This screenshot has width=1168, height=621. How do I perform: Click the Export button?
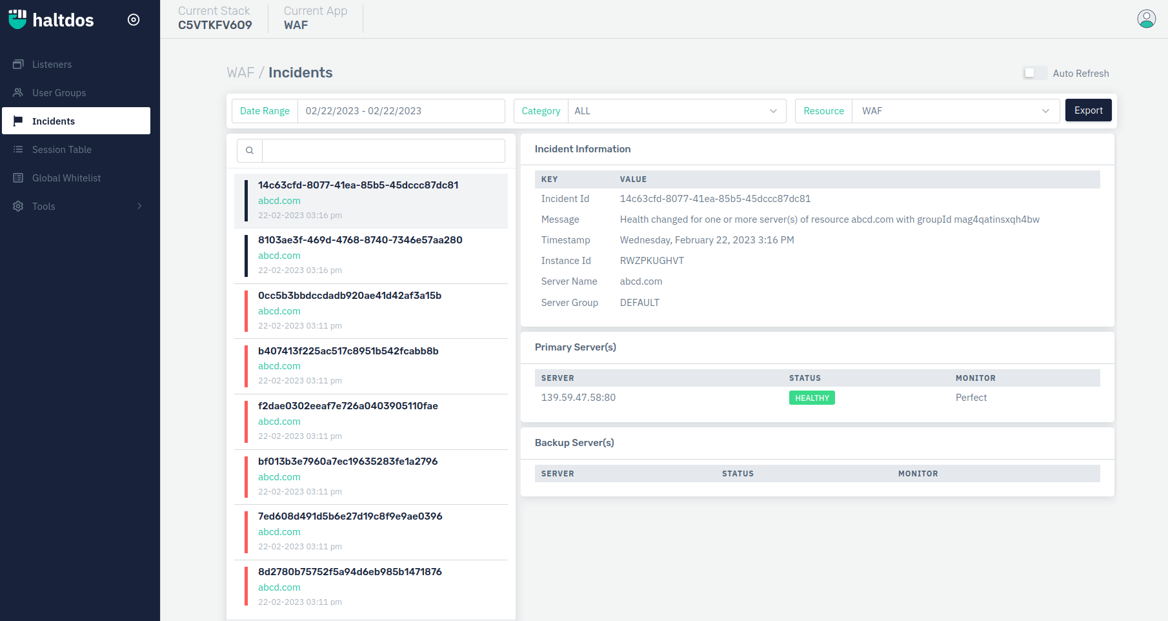click(1088, 110)
